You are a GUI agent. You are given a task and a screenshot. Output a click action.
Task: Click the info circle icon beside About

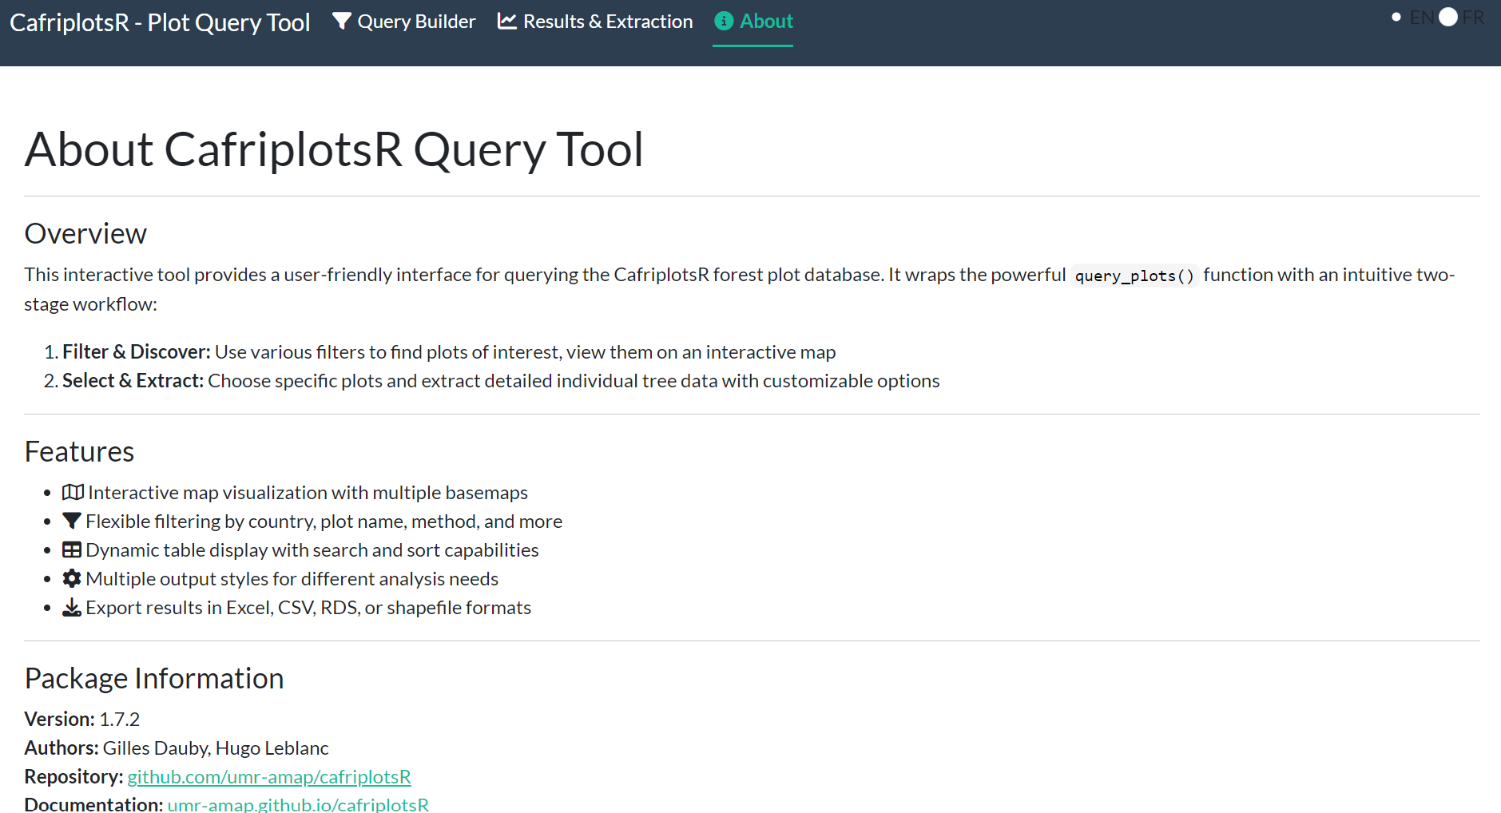[x=724, y=22]
